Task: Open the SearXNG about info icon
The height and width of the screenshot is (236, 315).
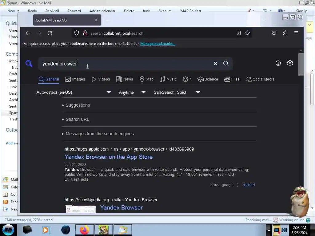Action: pyautogui.click(x=278, y=63)
